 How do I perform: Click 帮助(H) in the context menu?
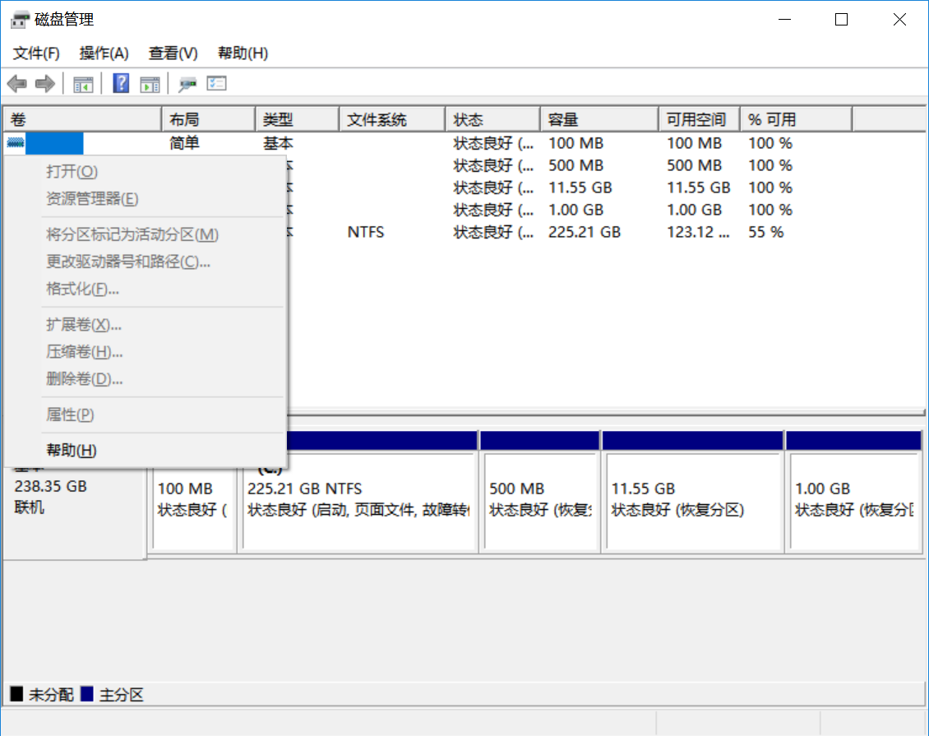point(146,451)
